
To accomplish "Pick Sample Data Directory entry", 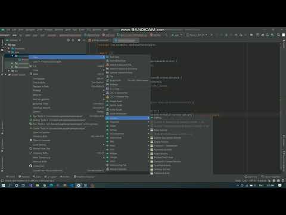I will 121,73.
